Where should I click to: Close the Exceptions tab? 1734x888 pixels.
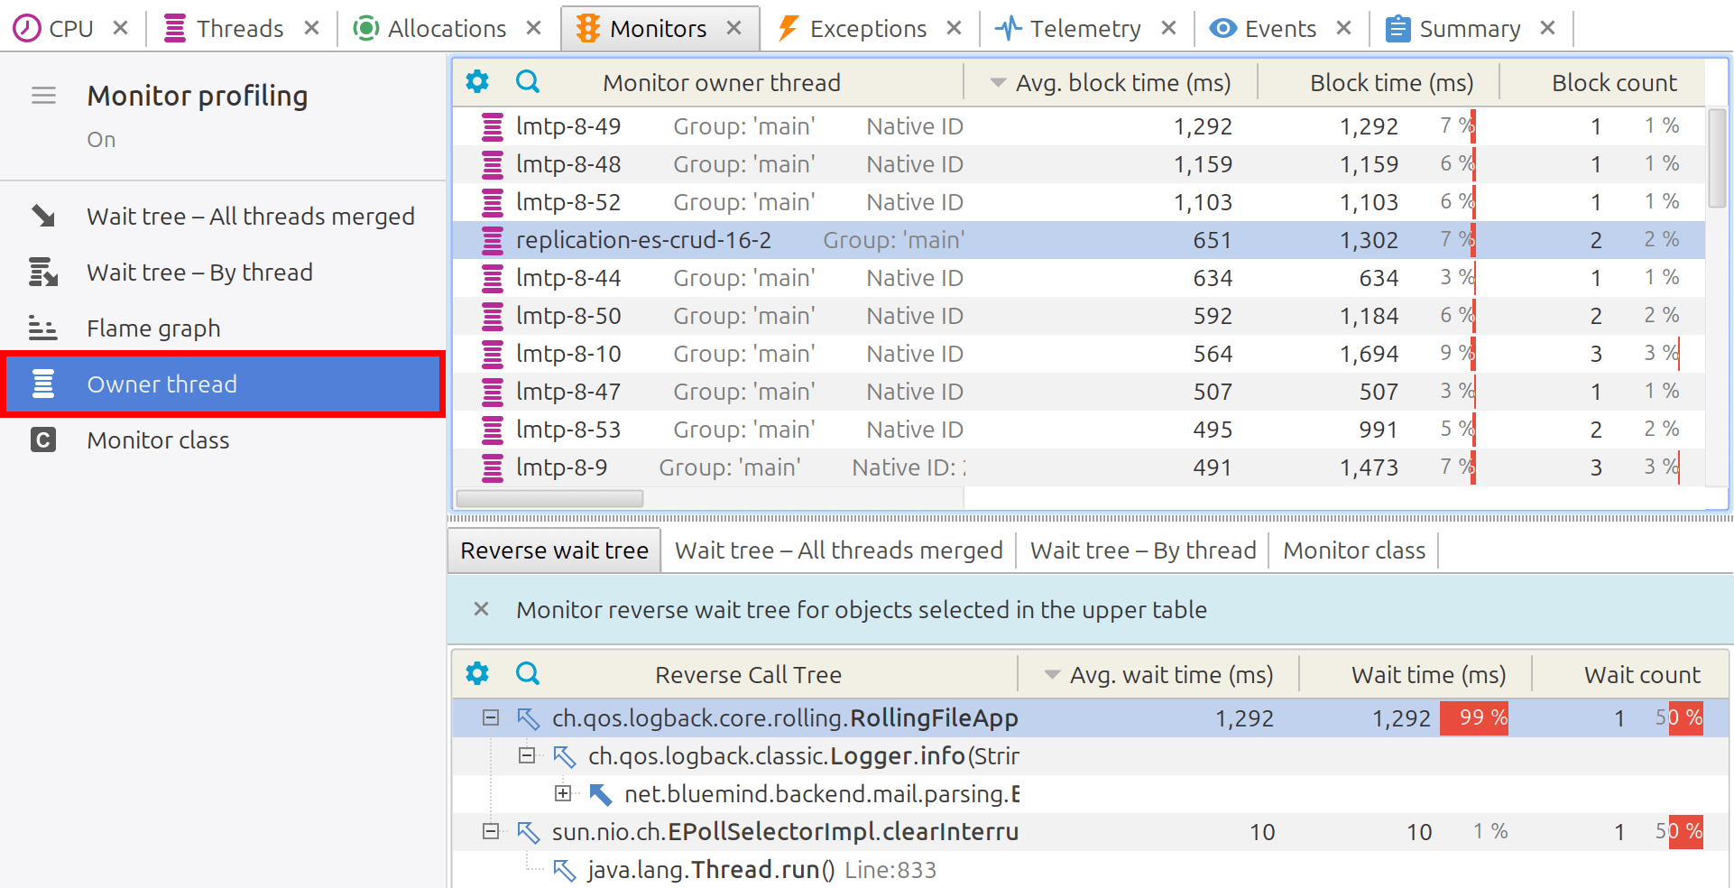954,28
